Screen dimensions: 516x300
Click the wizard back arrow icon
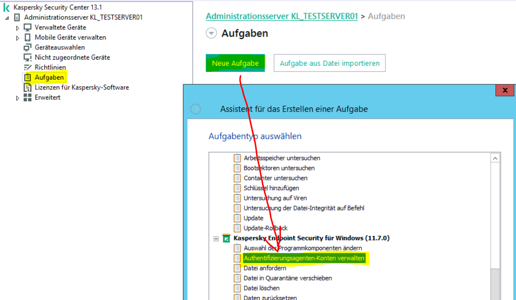click(195, 109)
